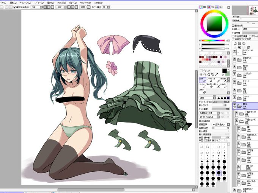This screenshot has width=258, height=193.
Task: Choose the eraser (消しゴム) tool
Action: 209,86
